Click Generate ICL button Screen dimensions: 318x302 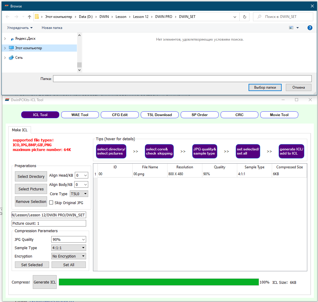coord(45,282)
